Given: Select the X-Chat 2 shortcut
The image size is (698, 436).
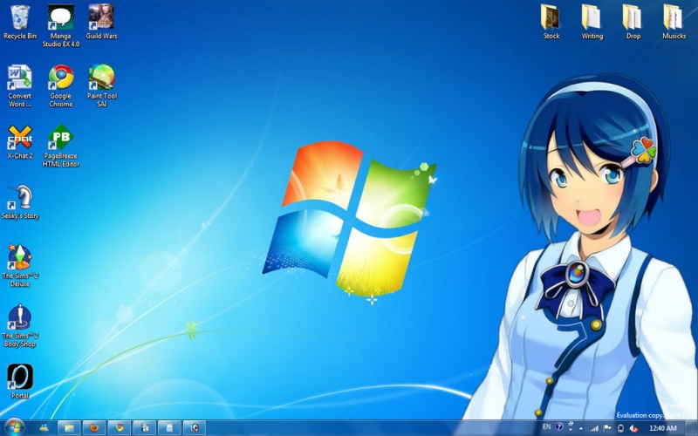Looking at the screenshot, I should pyautogui.click(x=19, y=142).
